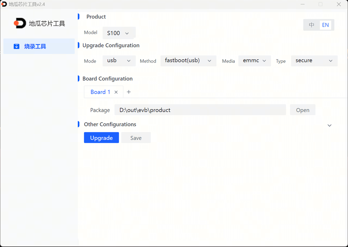Click the Board Configuration heading

tap(108, 79)
